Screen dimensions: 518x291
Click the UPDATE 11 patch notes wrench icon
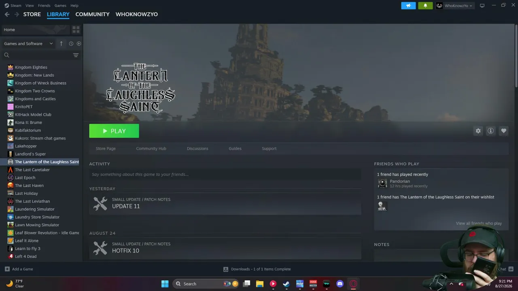(x=100, y=203)
